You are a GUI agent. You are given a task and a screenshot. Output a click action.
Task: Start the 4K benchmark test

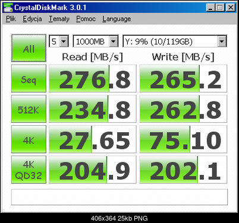coord(29,139)
